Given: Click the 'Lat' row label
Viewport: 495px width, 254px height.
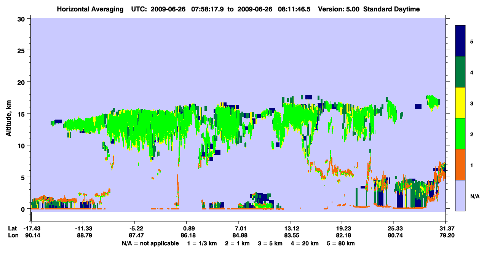Looking at the screenshot, I should click(x=12, y=228).
